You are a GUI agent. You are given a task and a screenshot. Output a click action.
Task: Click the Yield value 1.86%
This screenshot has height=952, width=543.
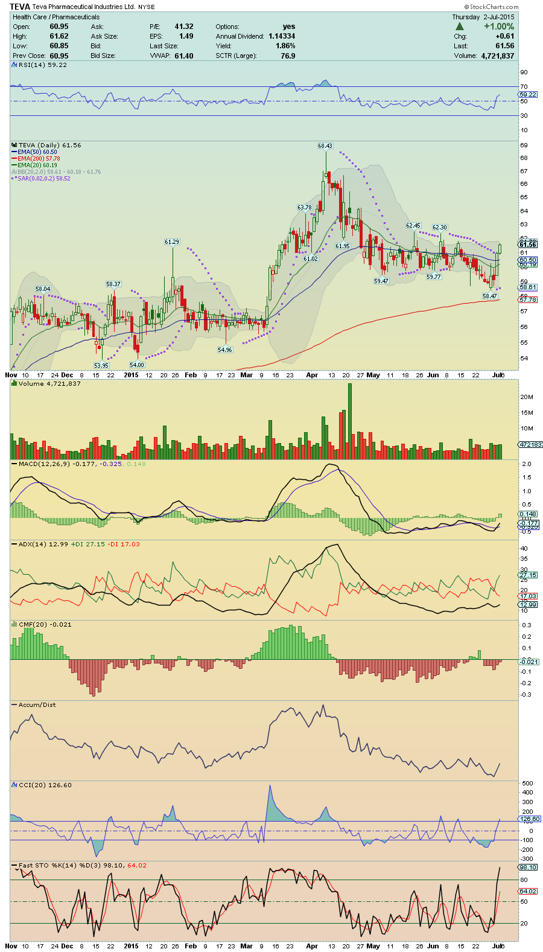coord(285,46)
